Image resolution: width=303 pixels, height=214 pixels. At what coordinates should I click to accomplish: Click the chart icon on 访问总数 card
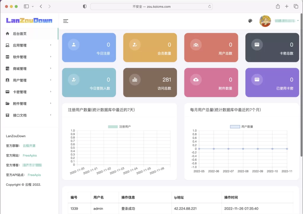[134, 79]
